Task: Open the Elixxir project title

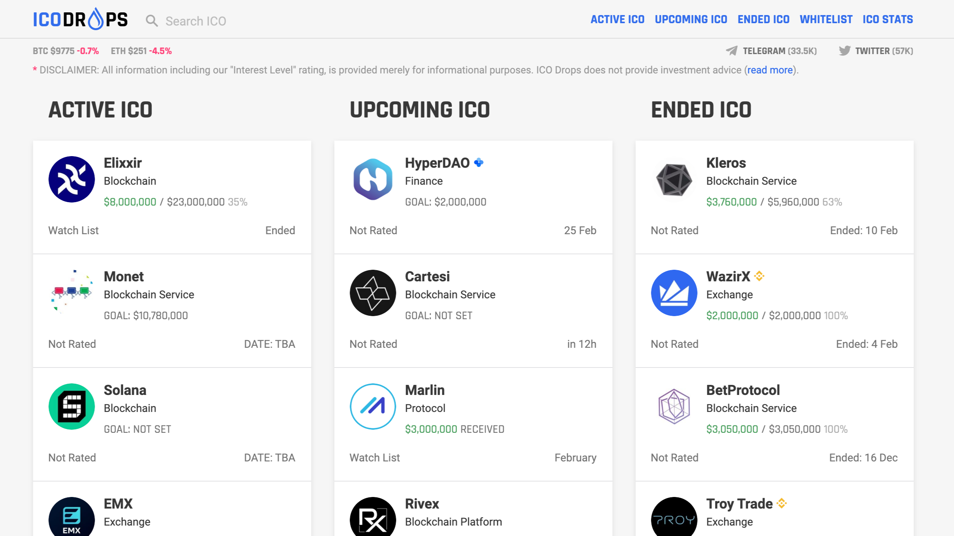Action: (123, 163)
